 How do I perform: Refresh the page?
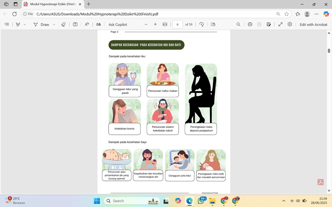tap(15, 14)
